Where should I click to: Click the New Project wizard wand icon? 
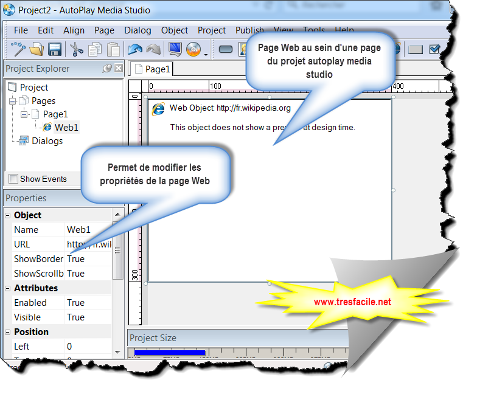pos(18,49)
